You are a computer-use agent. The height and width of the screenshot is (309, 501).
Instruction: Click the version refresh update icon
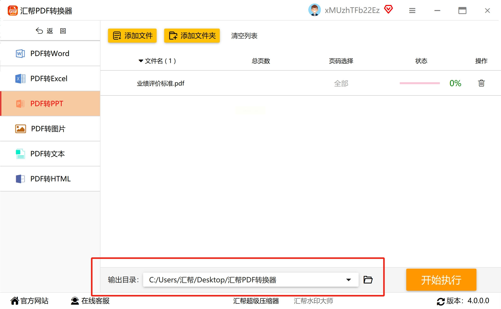[x=441, y=301]
